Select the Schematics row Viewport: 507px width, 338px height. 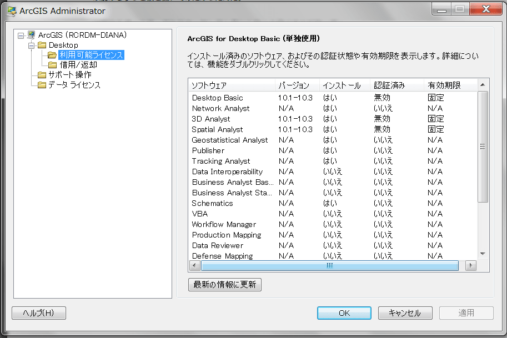pos(333,203)
